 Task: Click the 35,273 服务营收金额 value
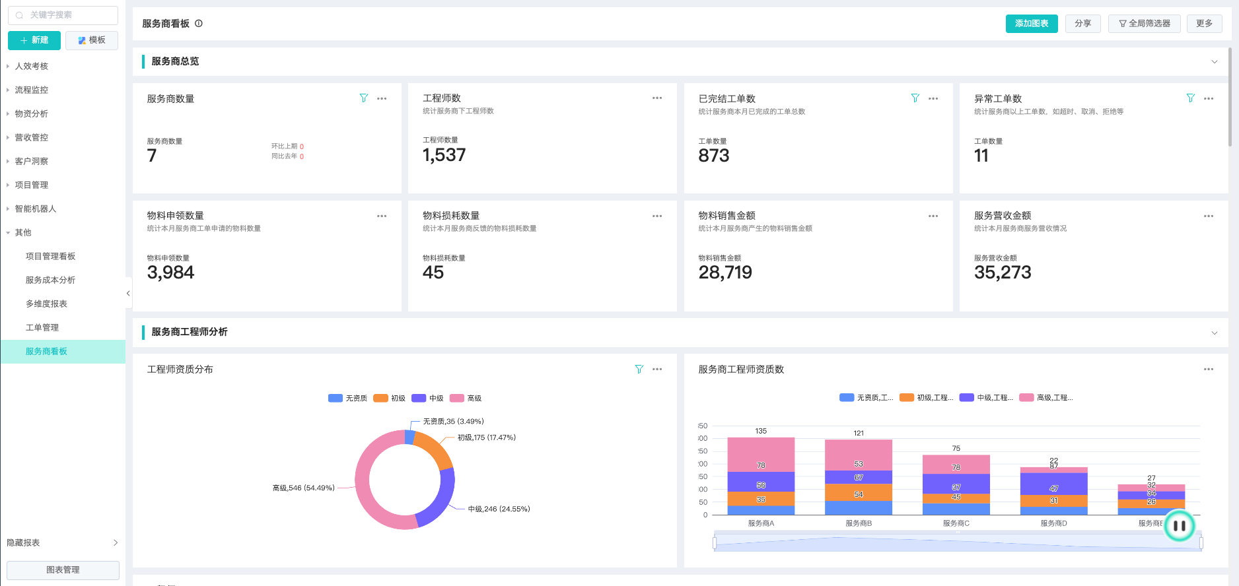coord(1003,273)
